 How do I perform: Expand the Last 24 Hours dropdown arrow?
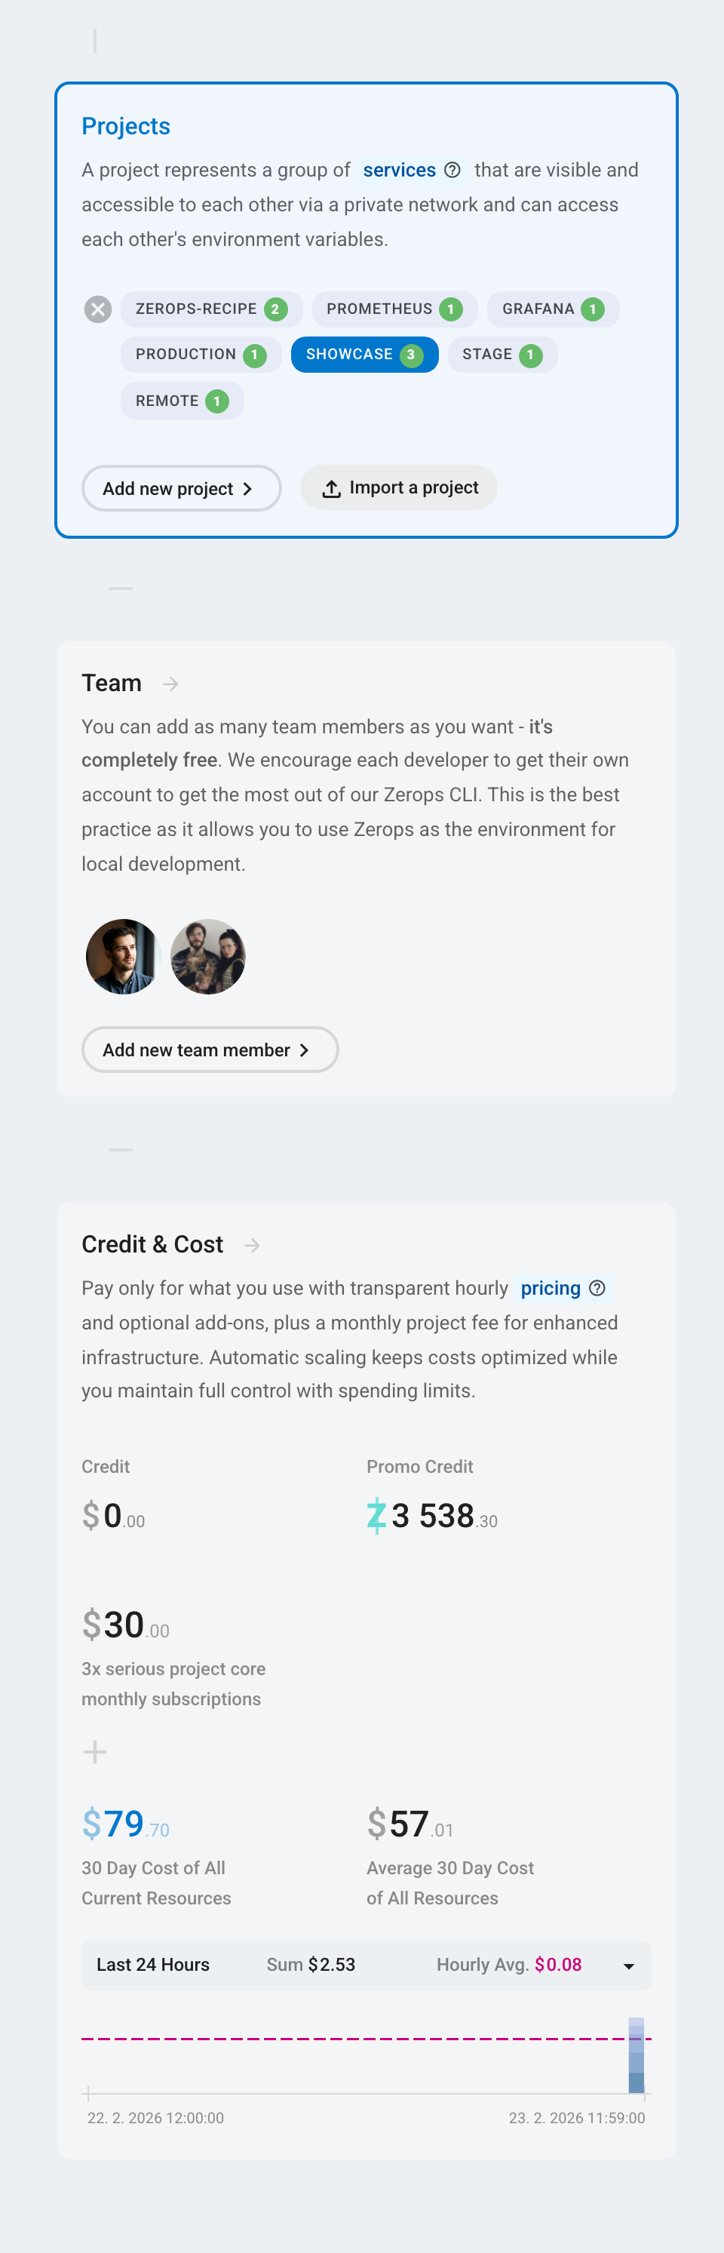point(627,1966)
